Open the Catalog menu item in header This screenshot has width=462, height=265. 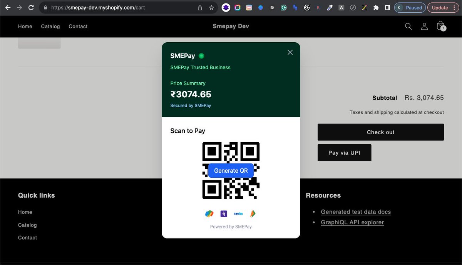tap(50, 26)
